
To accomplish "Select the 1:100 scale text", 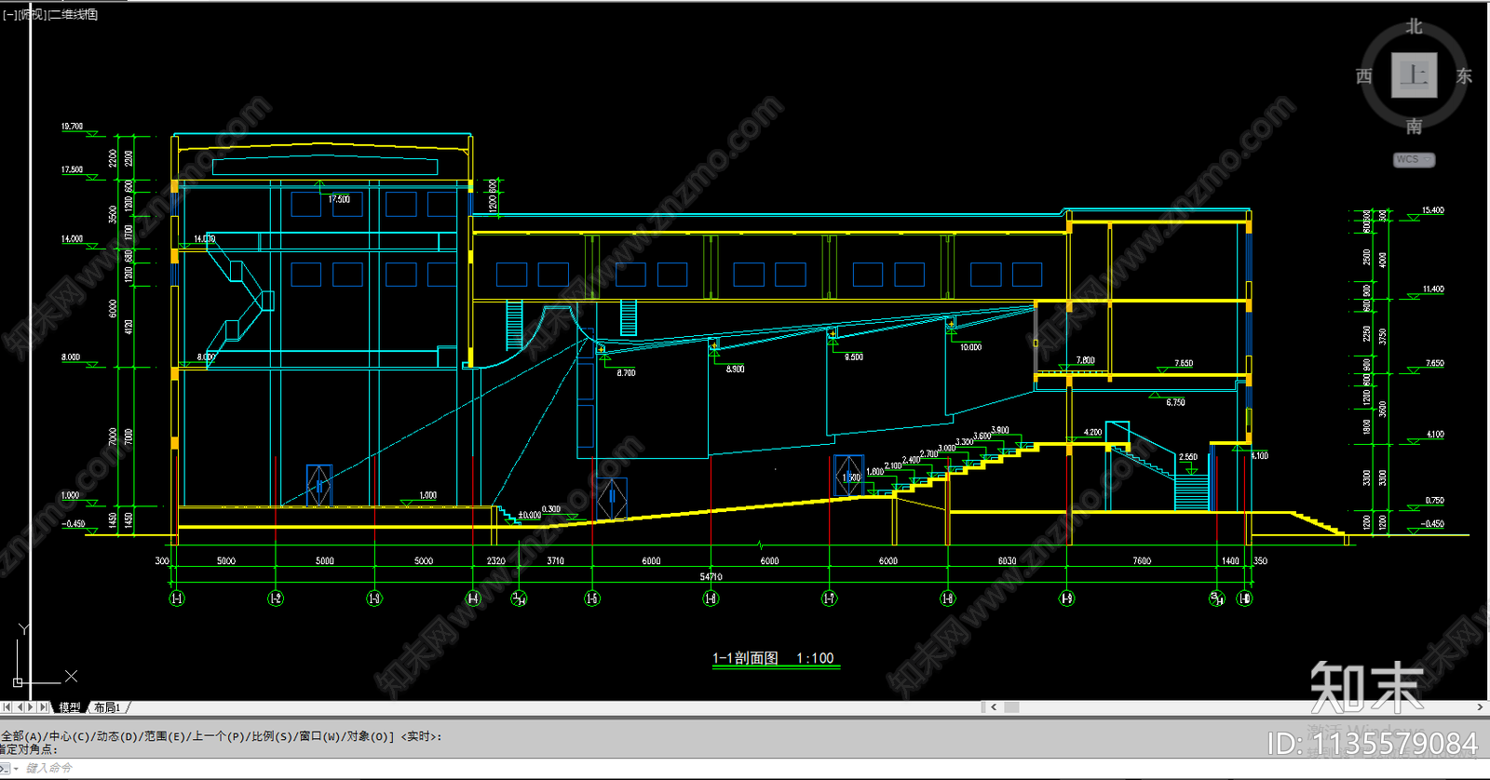I will [815, 658].
